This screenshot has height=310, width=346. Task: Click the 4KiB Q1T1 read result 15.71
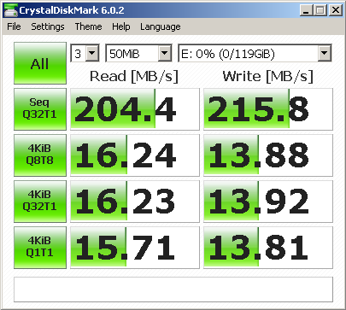click(135, 248)
